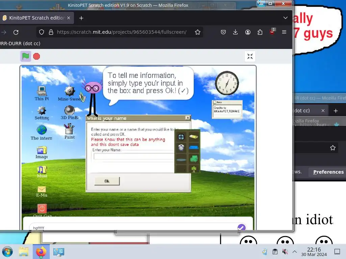The width and height of the screenshot is (346, 259).
Task: Go forward with the Firefox forward arrow
Action: tap(4, 32)
